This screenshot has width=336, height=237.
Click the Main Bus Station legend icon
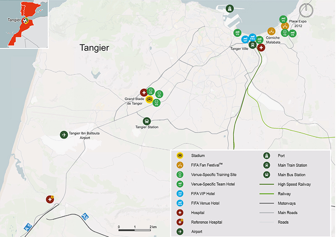267,174
